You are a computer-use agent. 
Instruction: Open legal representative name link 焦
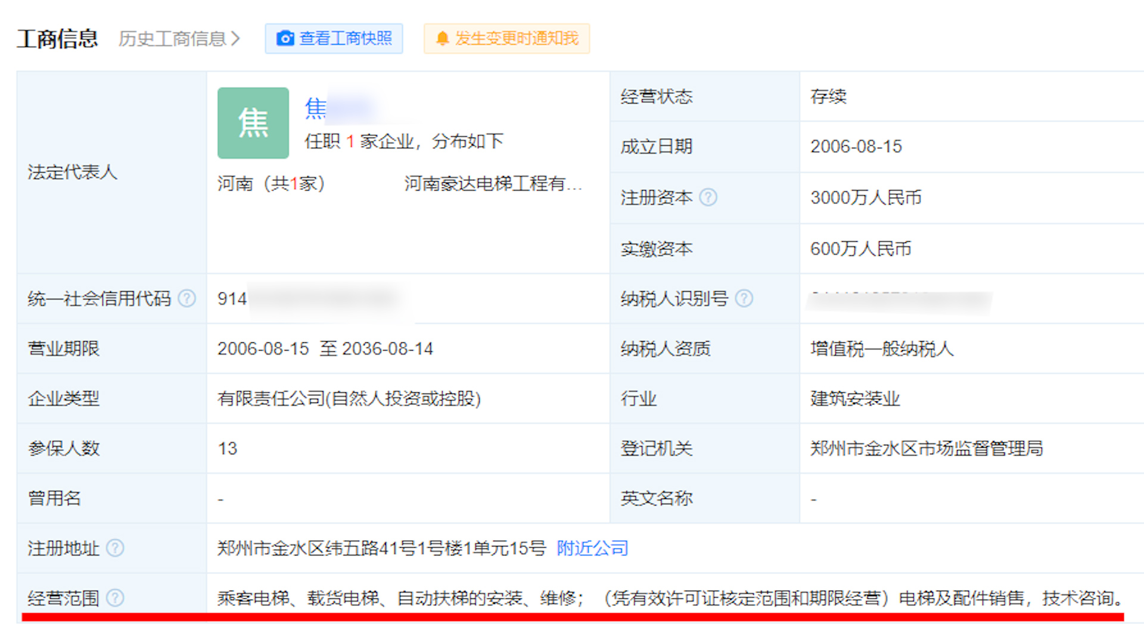316,108
